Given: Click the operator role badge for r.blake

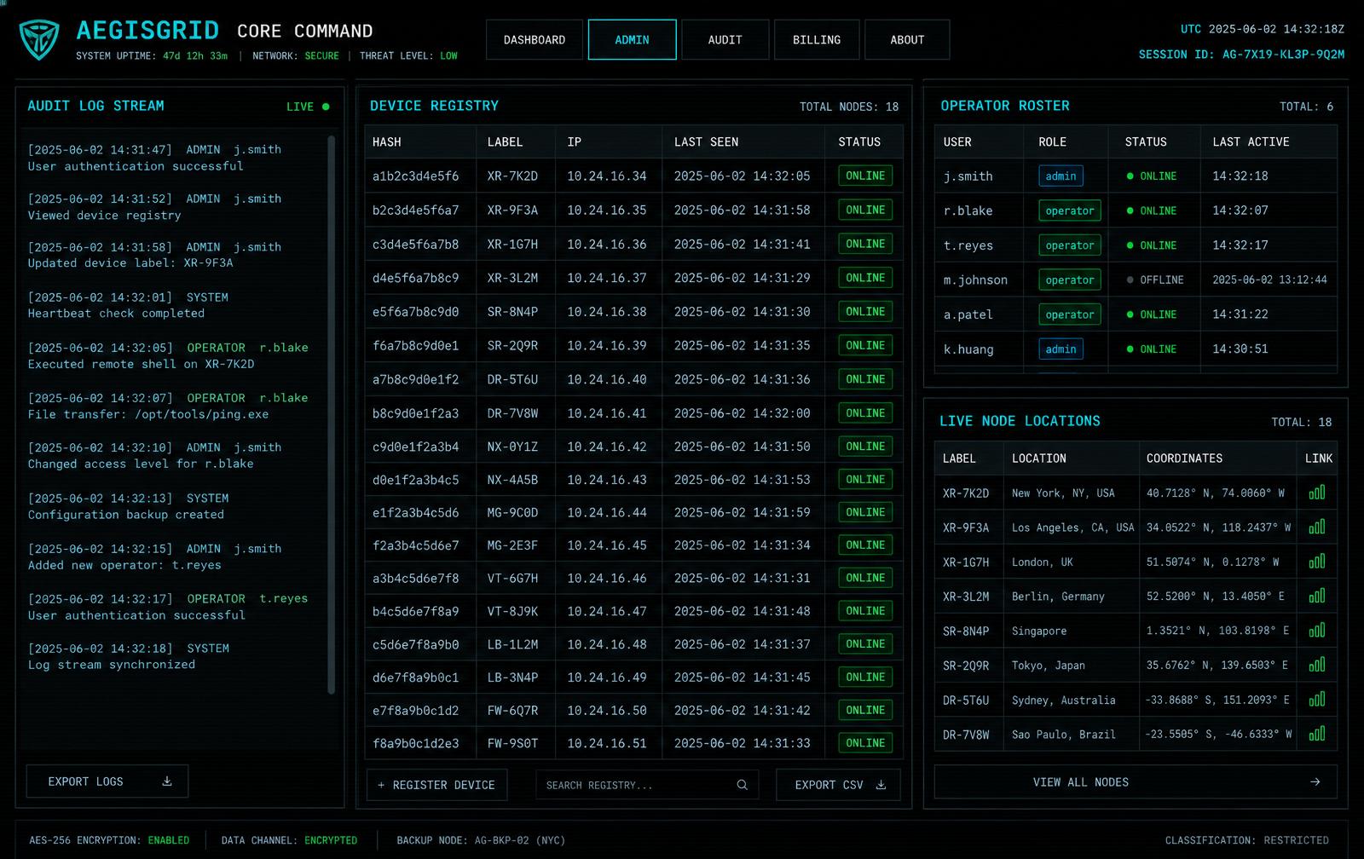Looking at the screenshot, I should (x=1070, y=210).
